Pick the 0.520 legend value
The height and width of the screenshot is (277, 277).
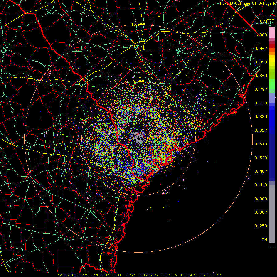tap(261, 158)
